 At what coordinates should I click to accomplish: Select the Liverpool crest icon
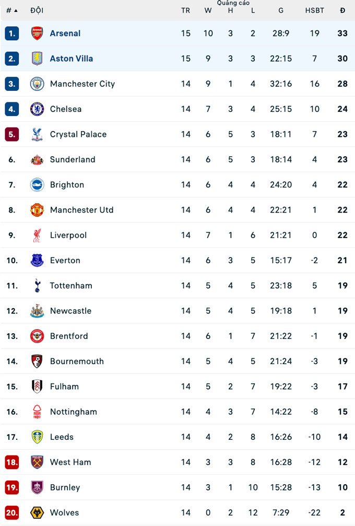click(x=37, y=236)
